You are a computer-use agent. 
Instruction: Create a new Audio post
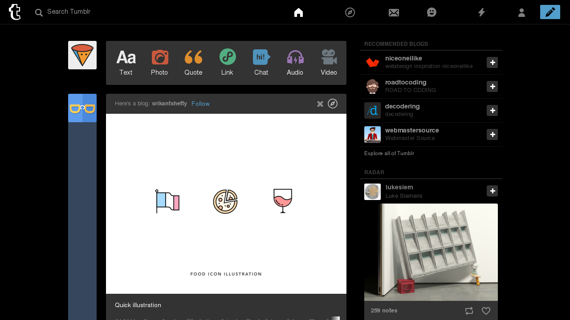(295, 63)
